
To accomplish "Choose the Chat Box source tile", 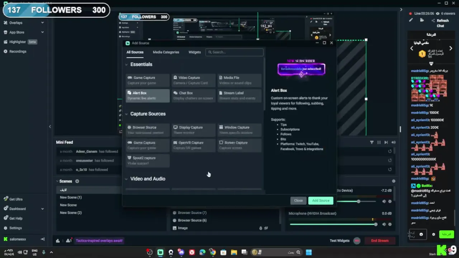I will pyautogui.click(x=193, y=96).
